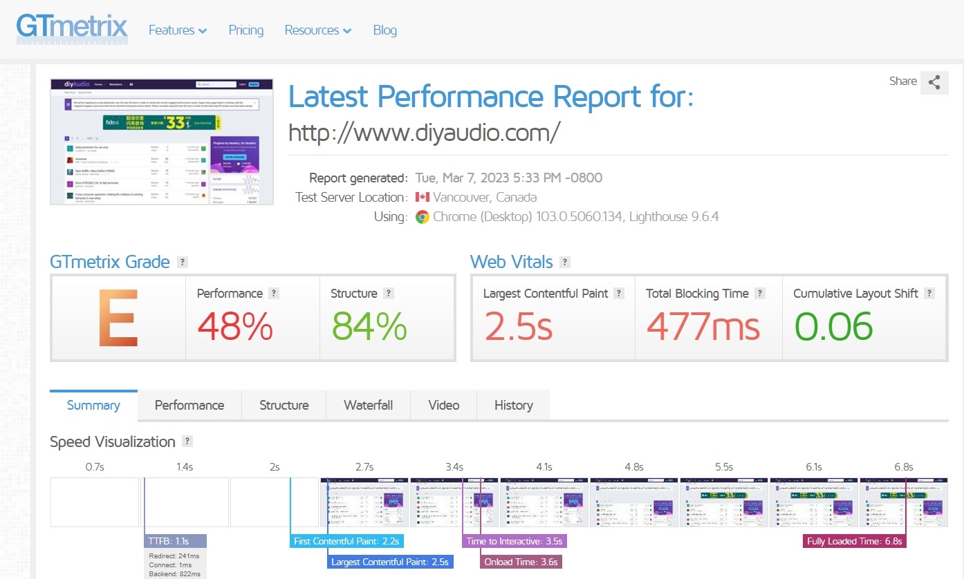
Task: Click the First Contentful Paint: 2.2s marker
Action: (x=347, y=541)
